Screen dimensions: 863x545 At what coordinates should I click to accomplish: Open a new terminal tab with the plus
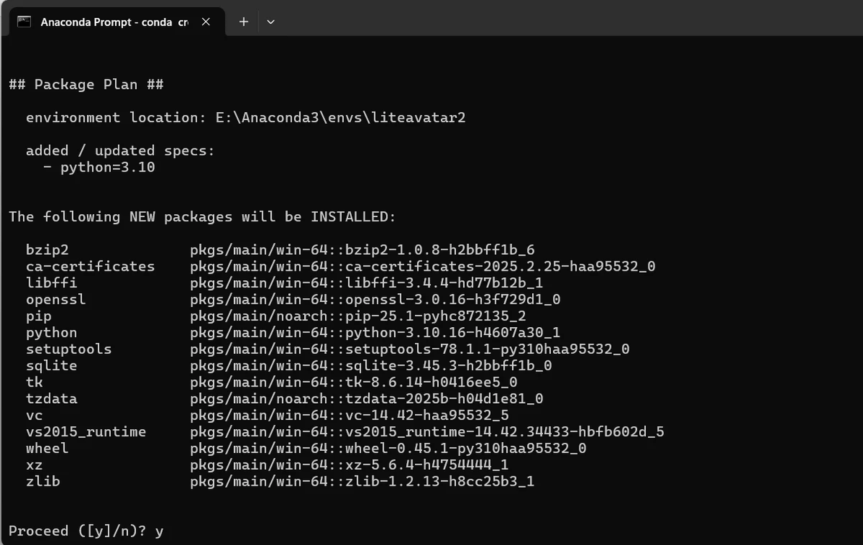click(x=244, y=22)
